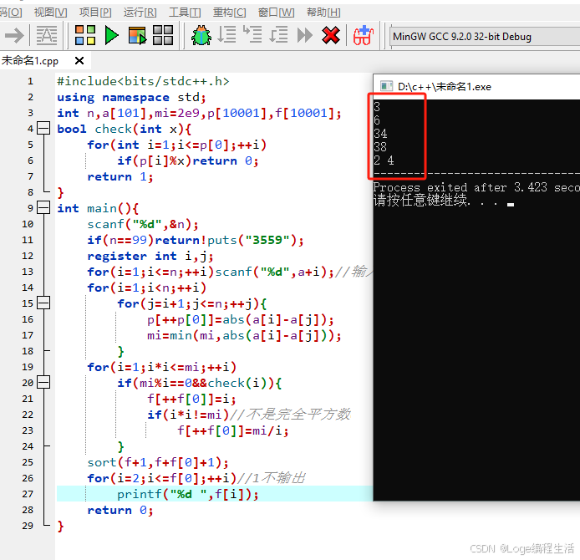Viewport: 580px width, 560px height.
Task: Collapse the if-block fold at line 20
Action: 43,382
